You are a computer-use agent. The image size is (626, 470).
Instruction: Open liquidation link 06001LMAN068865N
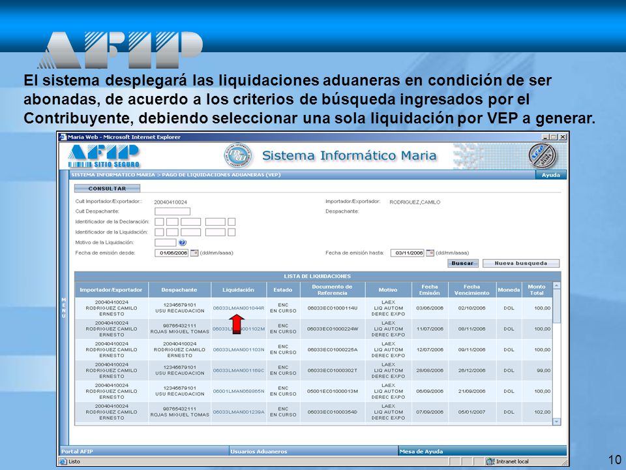[x=239, y=391]
